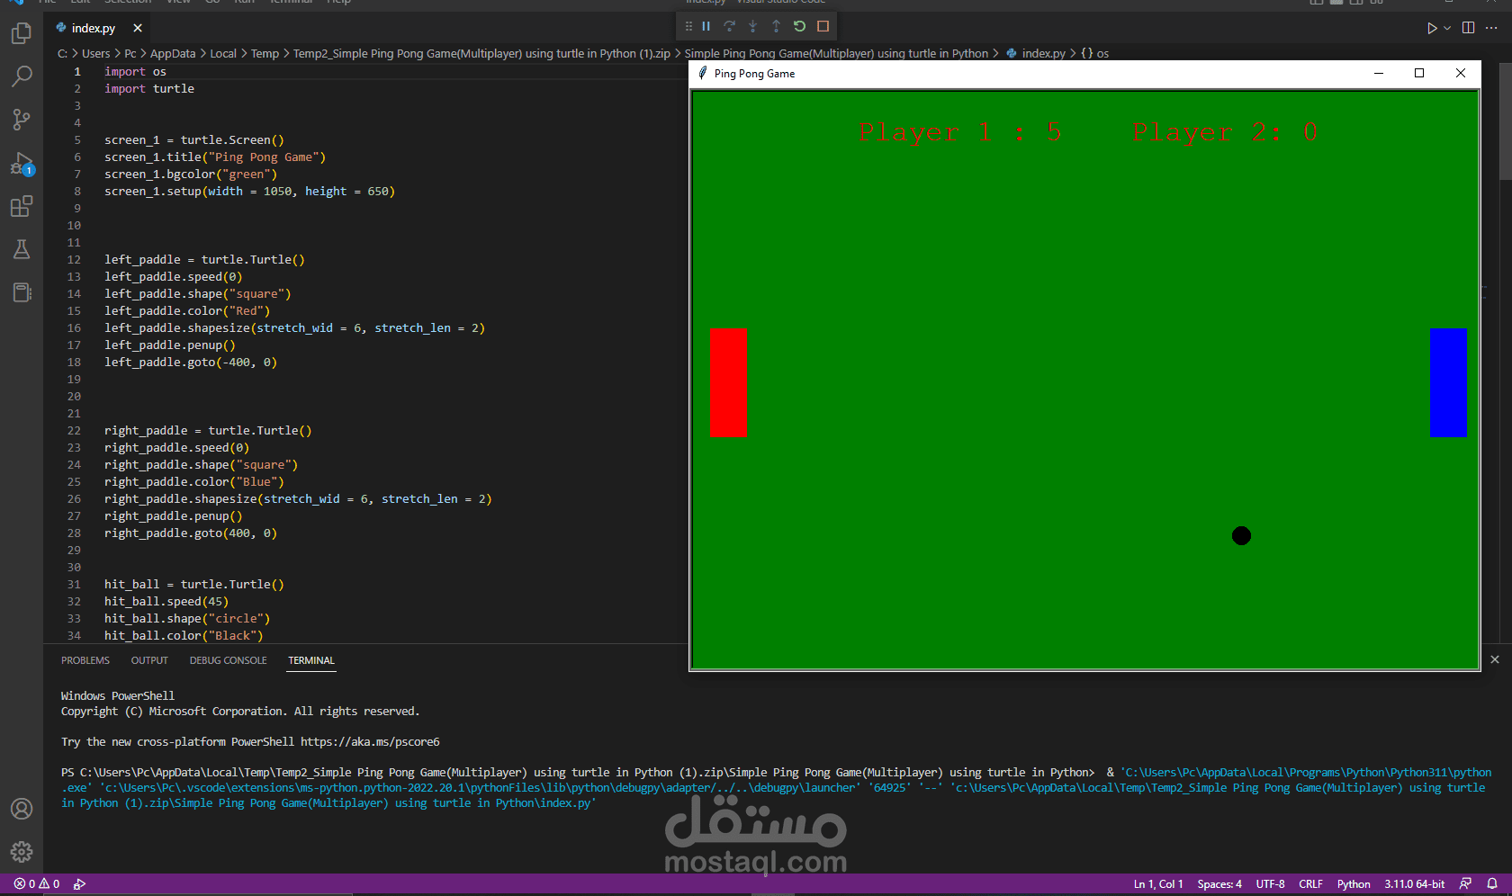The image size is (1512, 896).
Task: Click the Temp breadcrumb segment
Action: click(x=265, y=54)
